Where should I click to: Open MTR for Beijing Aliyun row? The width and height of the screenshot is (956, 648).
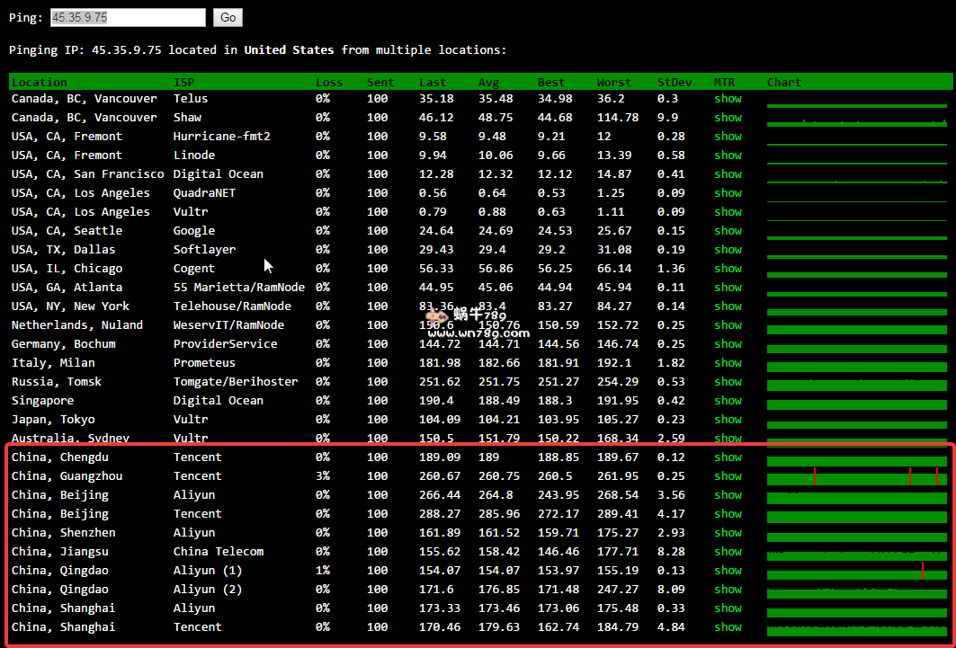(728, 494)
